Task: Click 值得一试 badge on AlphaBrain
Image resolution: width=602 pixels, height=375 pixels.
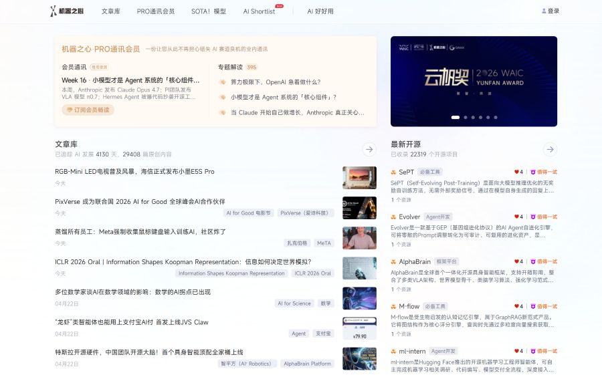Action: [x=544, y=262]
